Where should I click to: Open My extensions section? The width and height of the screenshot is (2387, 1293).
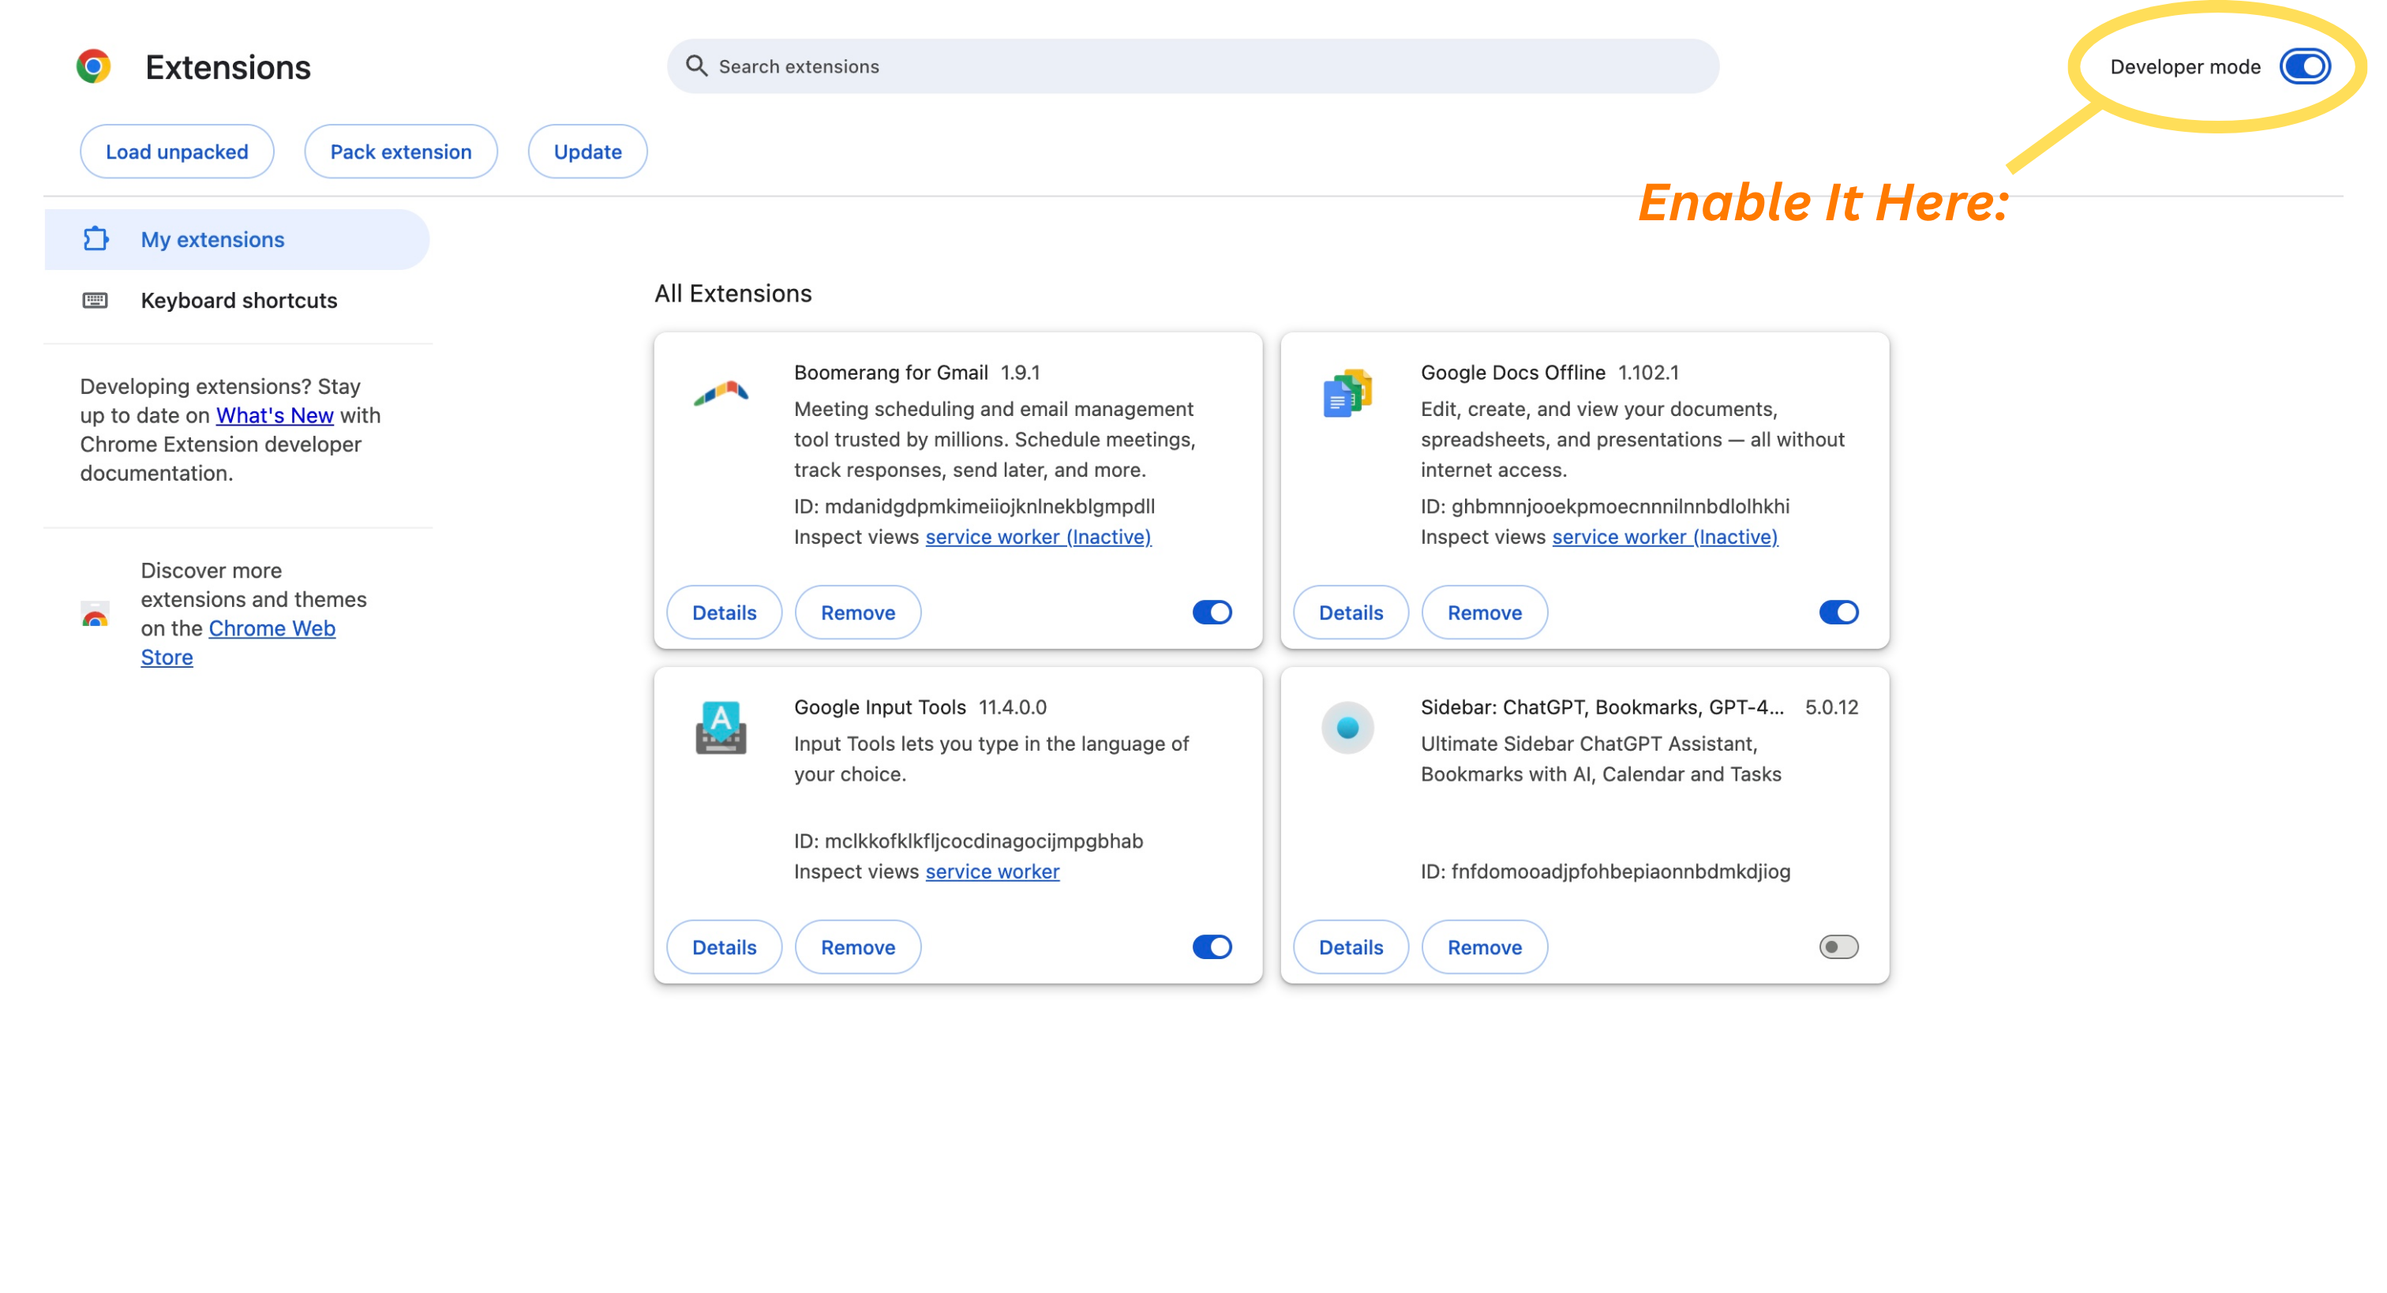212,239
